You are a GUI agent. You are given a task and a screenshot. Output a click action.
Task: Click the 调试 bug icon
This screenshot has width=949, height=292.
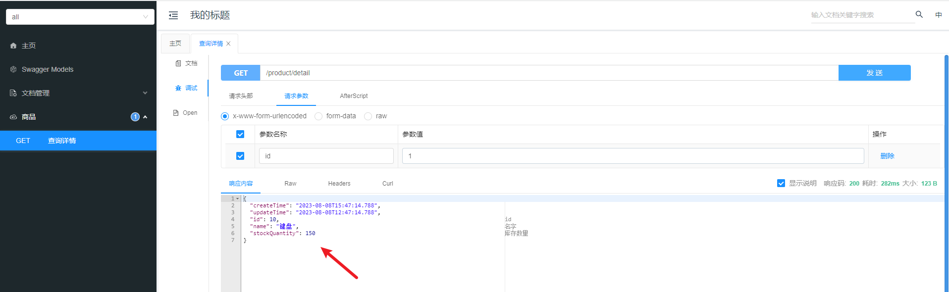coord(178,88)
